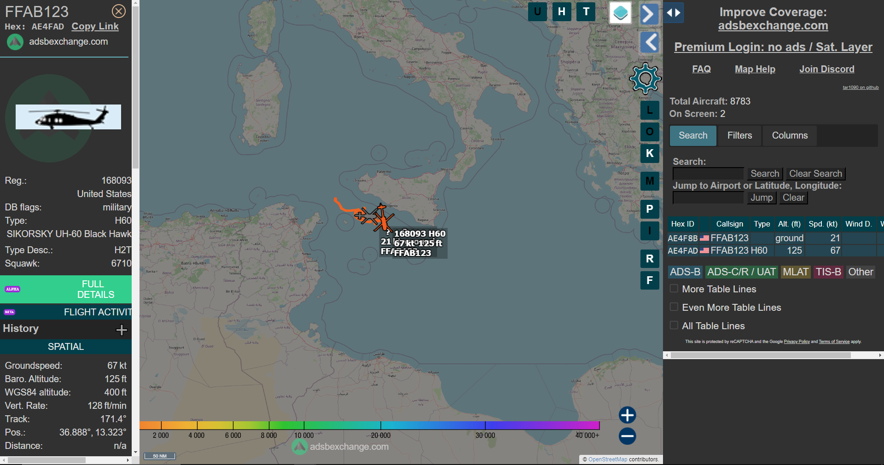Select table row AE4FAD with H60
The image size is (884, 465).
pyautogui.click(x=775, y=250)
